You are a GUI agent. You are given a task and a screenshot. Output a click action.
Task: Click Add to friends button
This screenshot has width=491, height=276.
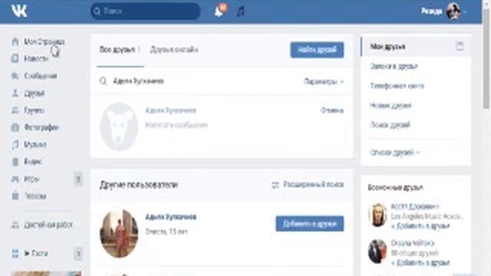tap(310, 224)
